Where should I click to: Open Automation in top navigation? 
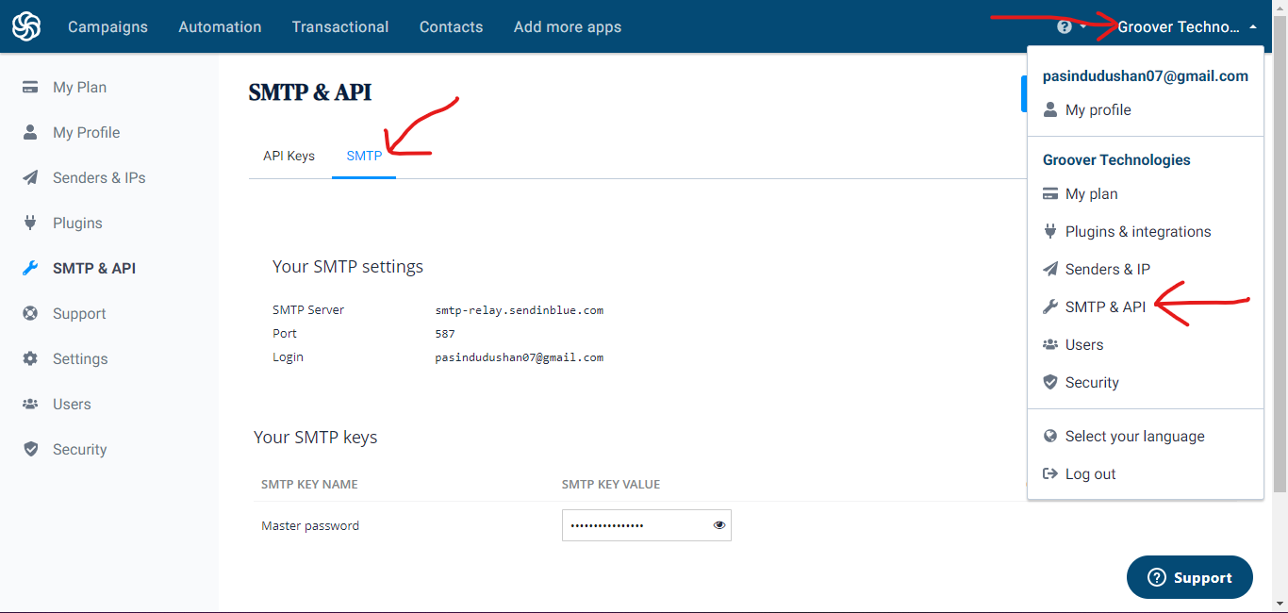(220, 26)
